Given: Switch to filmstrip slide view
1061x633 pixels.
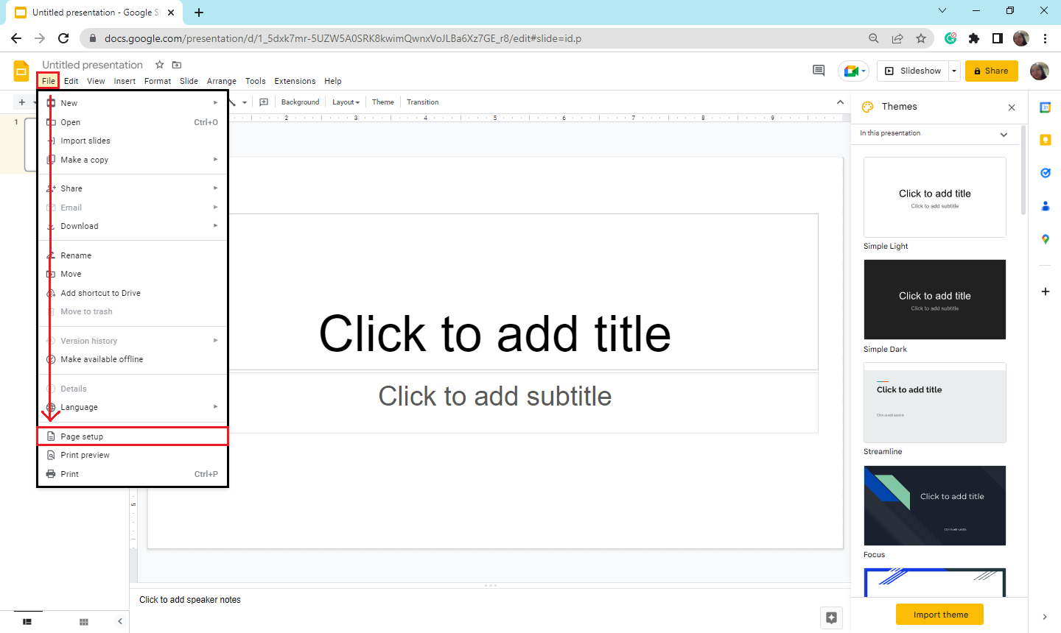Looking at the screenshot, I should pyautogui.click(x=28, y=621).
